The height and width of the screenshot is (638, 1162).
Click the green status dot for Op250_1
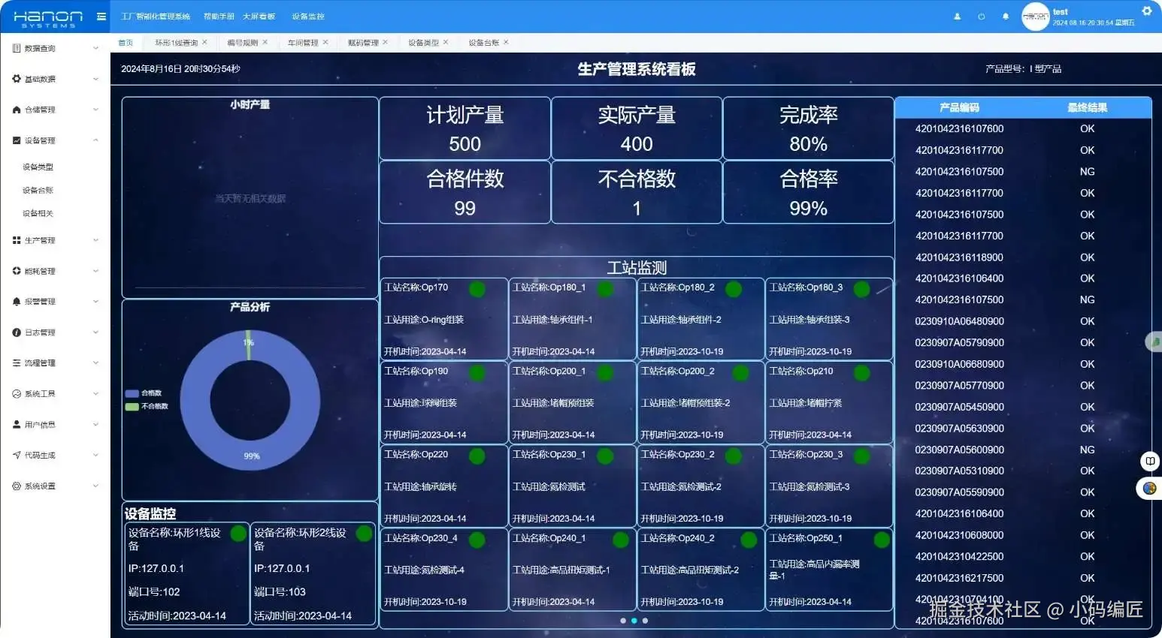click(x=882, y=540)
